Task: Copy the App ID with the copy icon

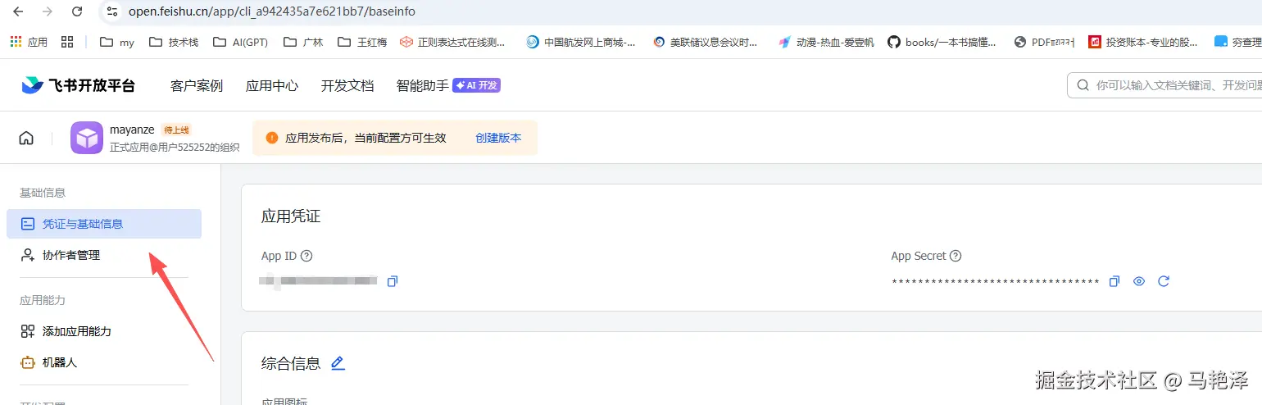Action: coord(393,281)
